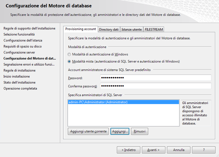Viewport: 219px width, 157px height.
Task: Click Inizio installazione step
Action: [17, 77]
